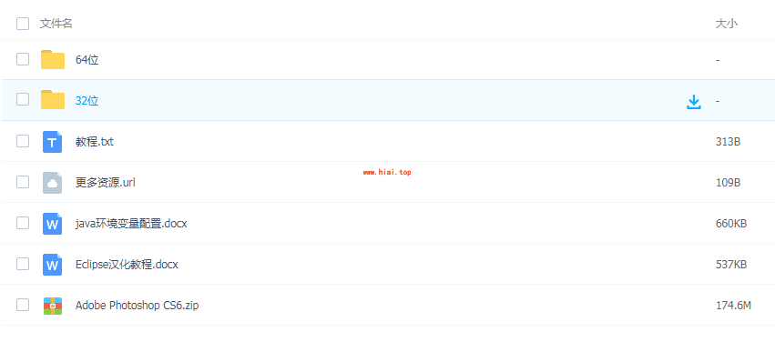
Task: Check the box for the 32位 folder
Action: pos(23,99)
